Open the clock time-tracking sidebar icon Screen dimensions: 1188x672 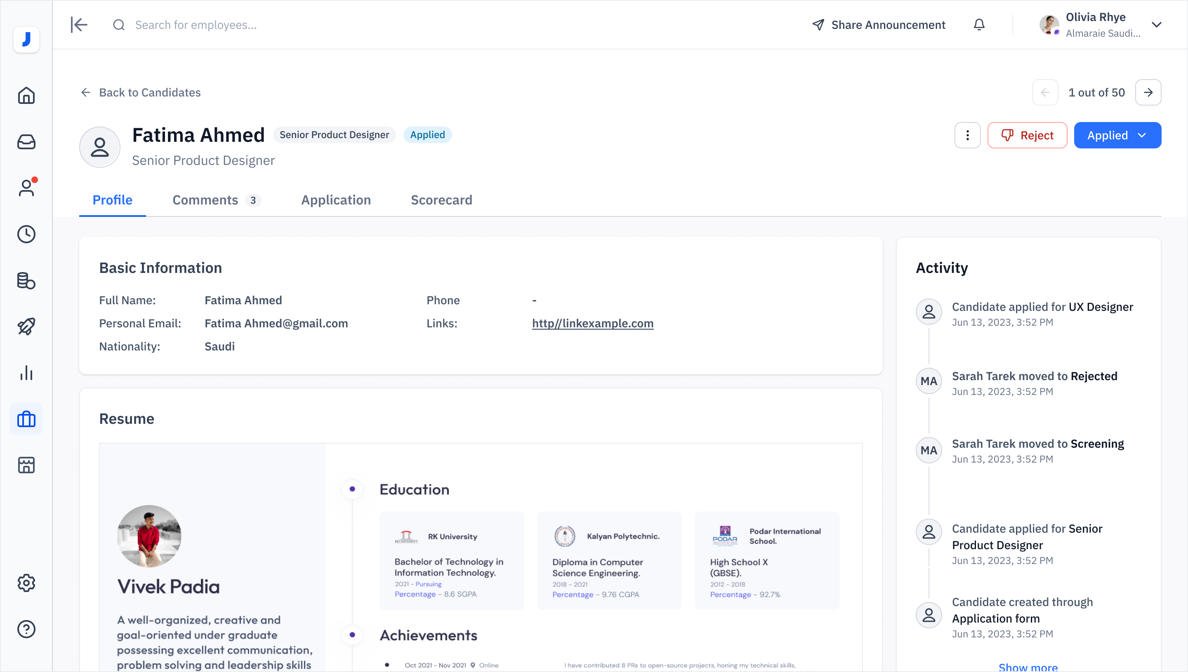(x=26, y=234)
